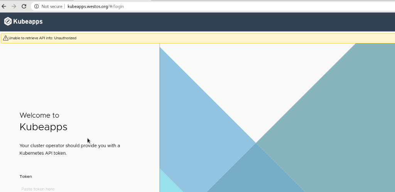
Task: Go forward with the browser forward arrow
Action: tap(14, 7)
